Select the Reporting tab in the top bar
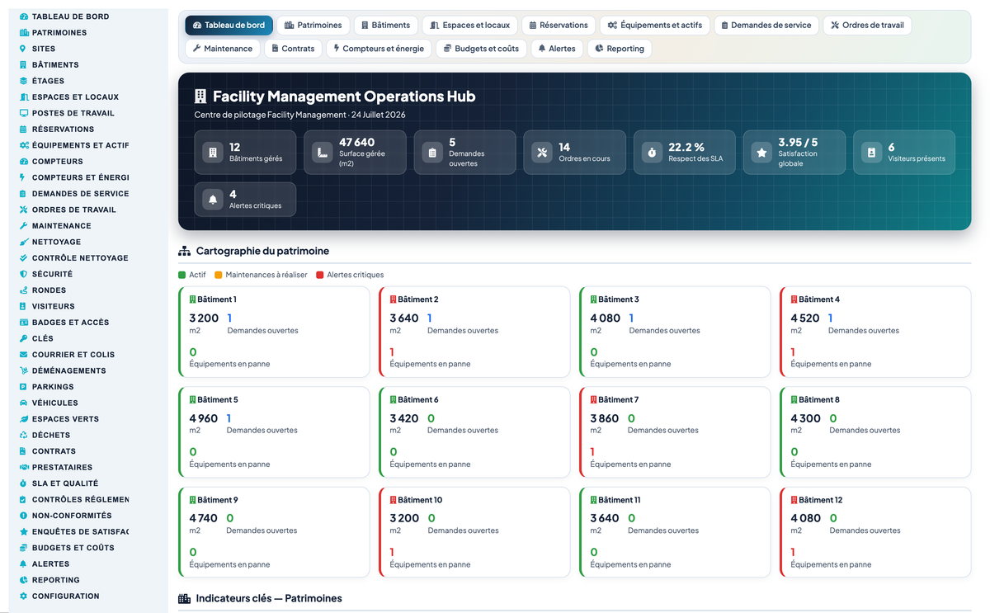The image size is (990, 613). point(619,49)
